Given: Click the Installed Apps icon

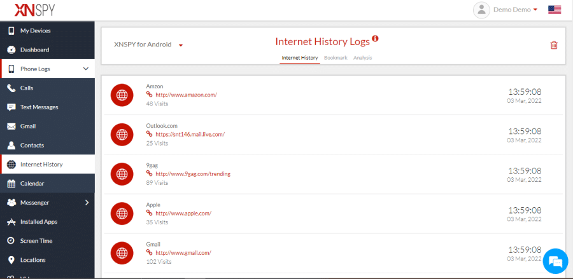Looking at the screenshot, I should click(x=11, y=222).
